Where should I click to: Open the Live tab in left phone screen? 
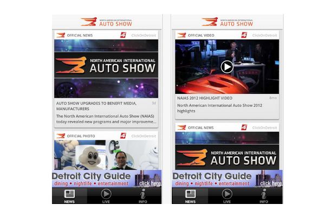click(106, 196)
